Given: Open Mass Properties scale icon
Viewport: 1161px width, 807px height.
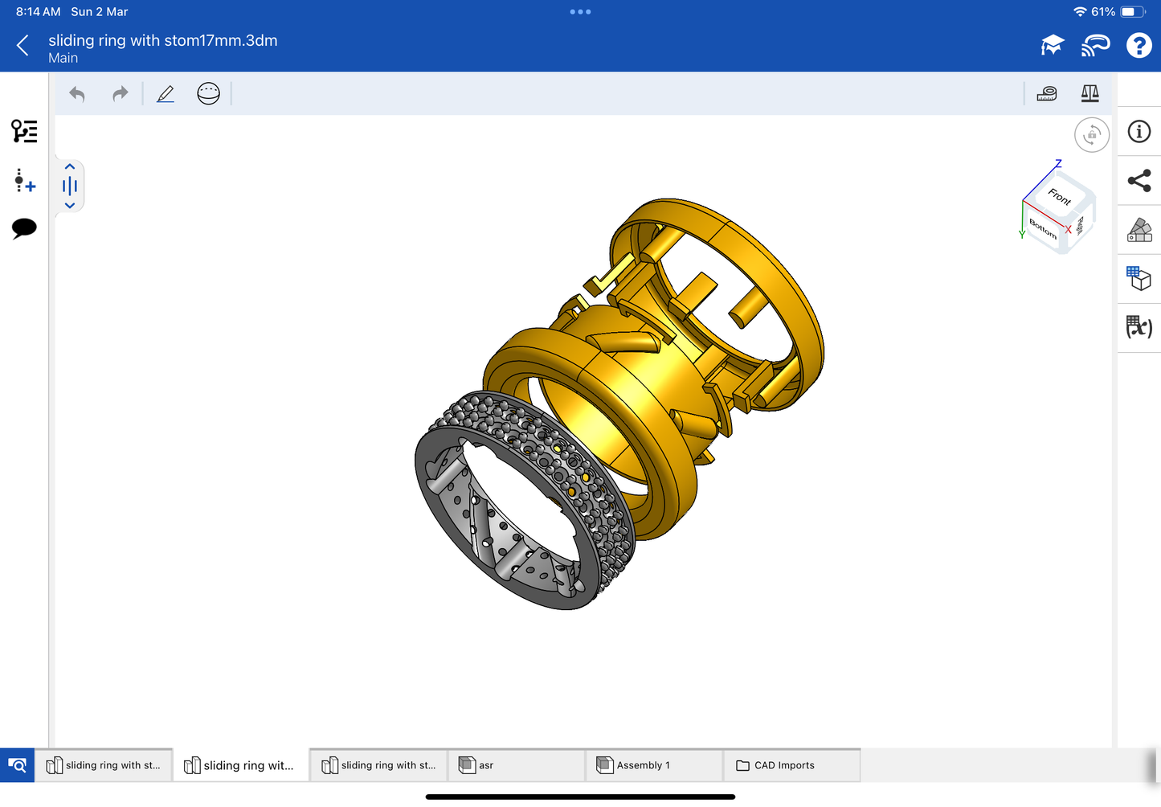Looking at the screenshot, I should click(x=1089, y=94).
